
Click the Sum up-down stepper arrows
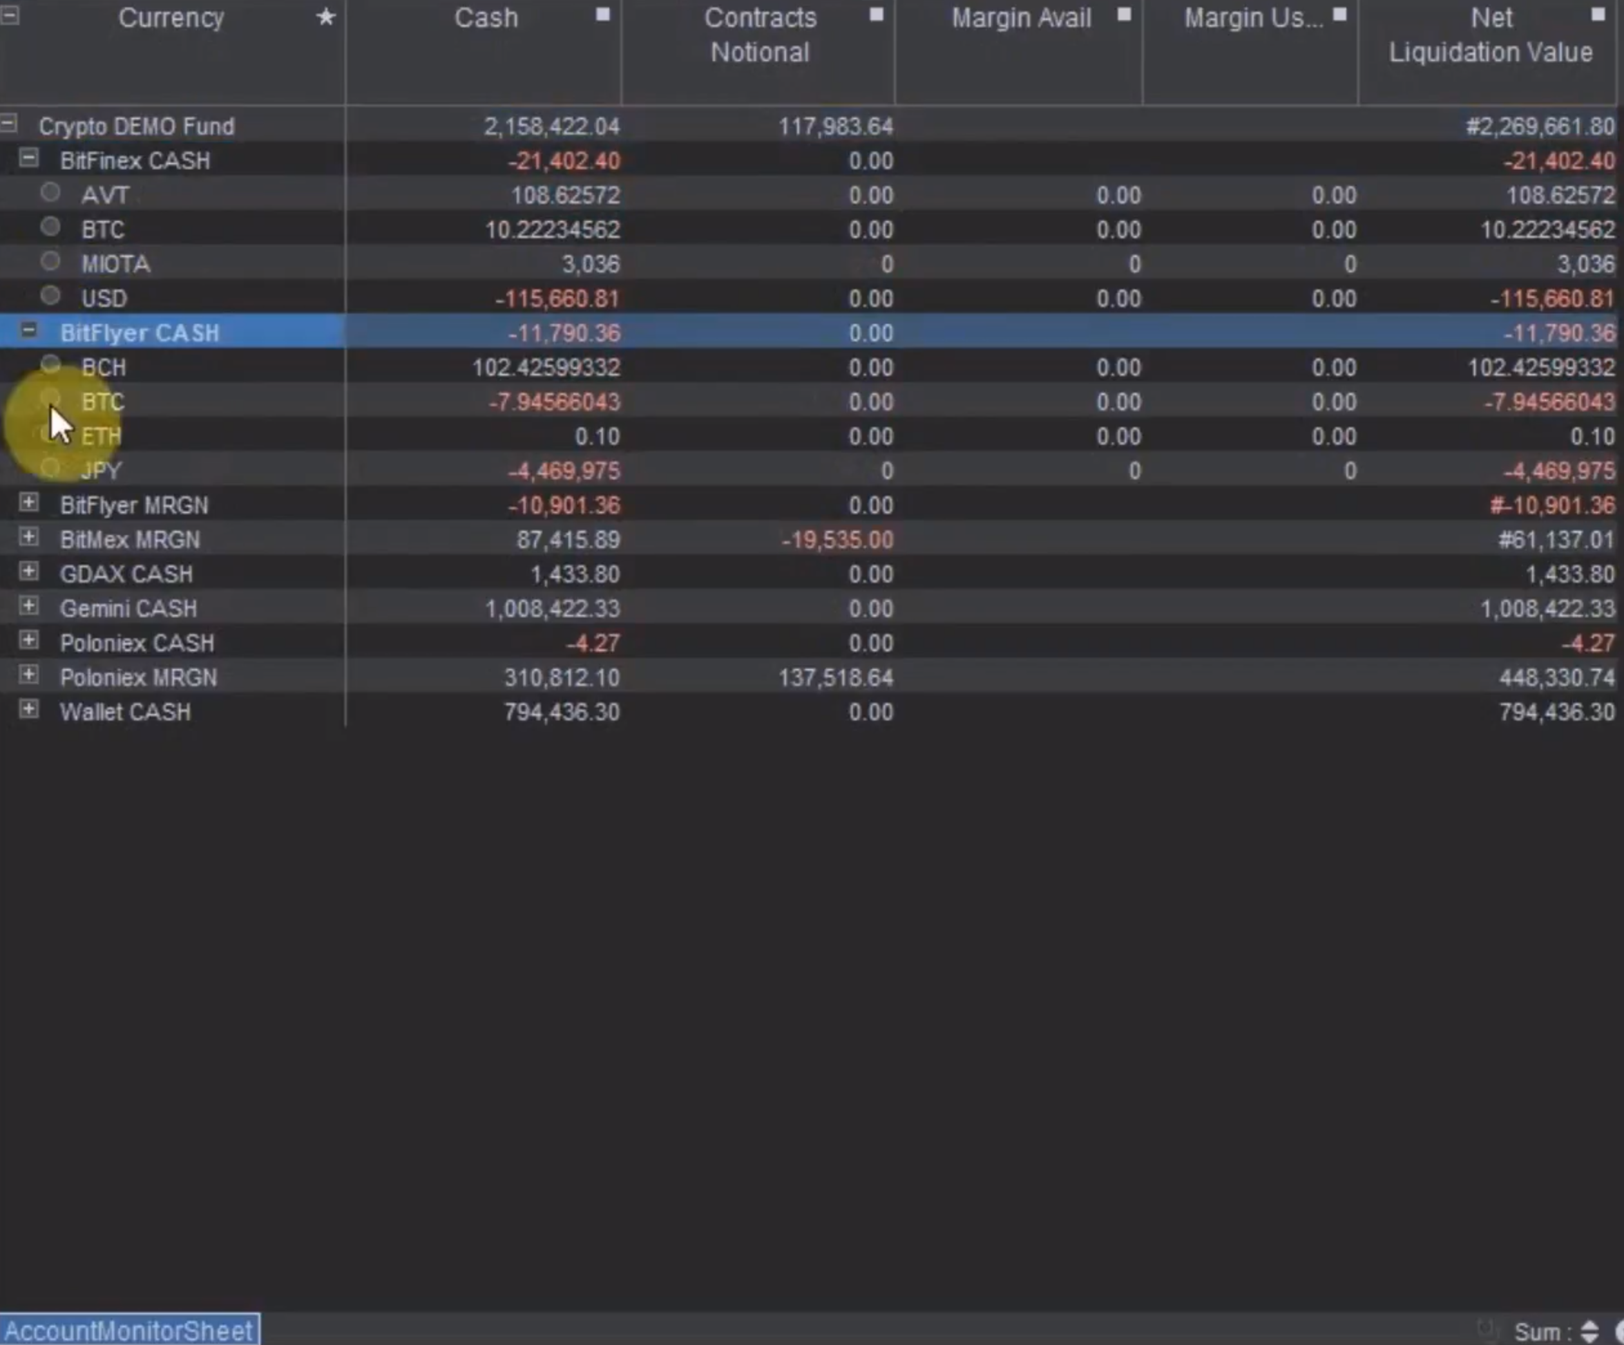click(1589, 1331)
